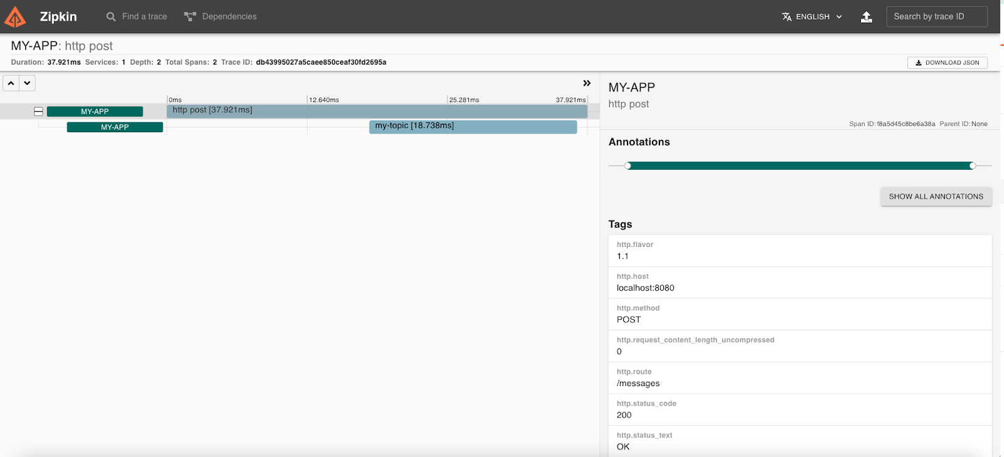Open the Dependencies page
The height and width of the screenshot is (457, 1004).
220,17
